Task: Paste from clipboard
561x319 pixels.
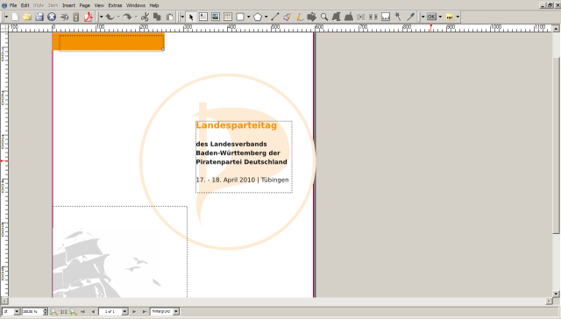Action: (169, 17)
